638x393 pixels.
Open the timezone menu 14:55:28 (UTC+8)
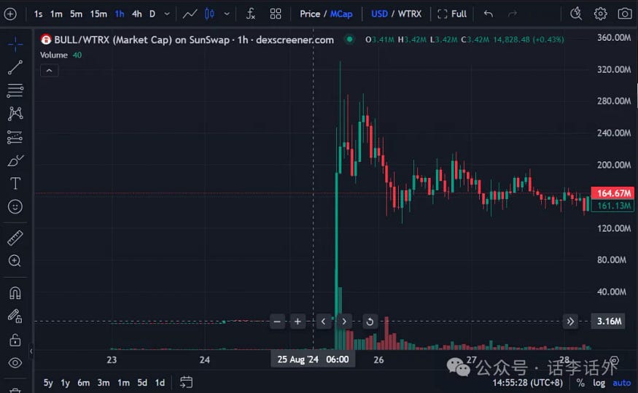pos(527,383)
